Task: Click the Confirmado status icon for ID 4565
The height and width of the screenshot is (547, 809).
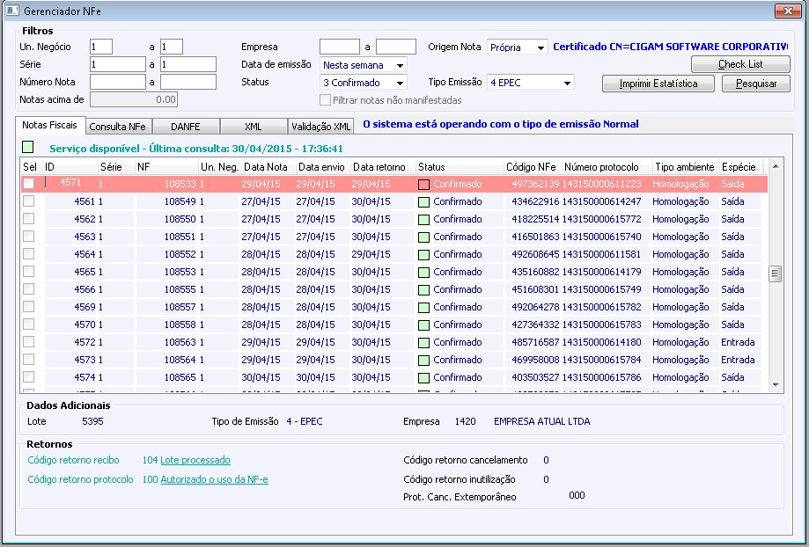Action: point(424,273)
